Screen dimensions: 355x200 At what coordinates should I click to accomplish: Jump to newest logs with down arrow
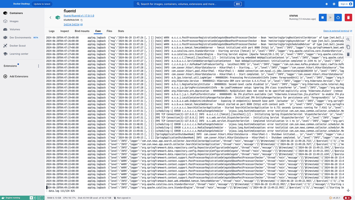tap(348, 191)
